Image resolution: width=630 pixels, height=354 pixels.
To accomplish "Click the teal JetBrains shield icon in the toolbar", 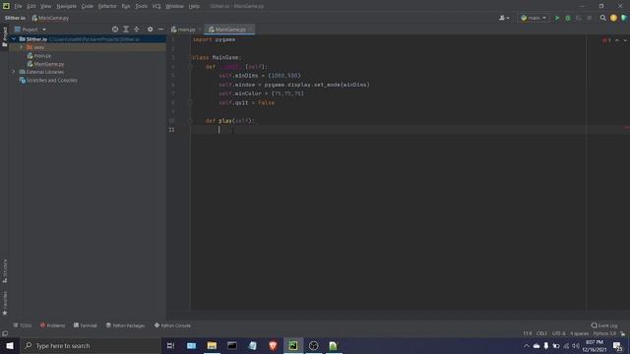I will [624, 18].
